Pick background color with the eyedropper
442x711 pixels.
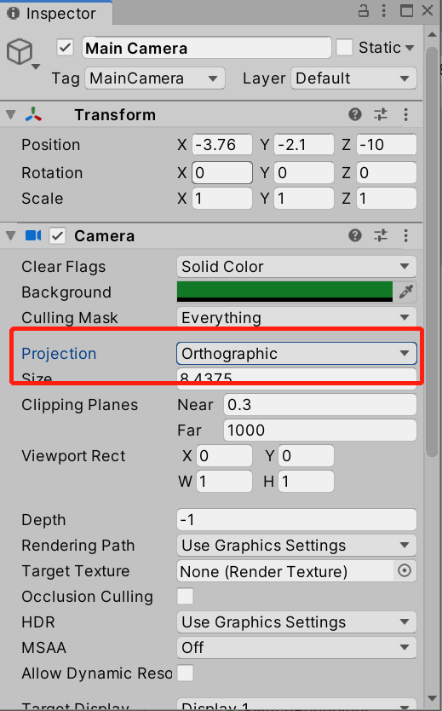[x=405, y=292]
